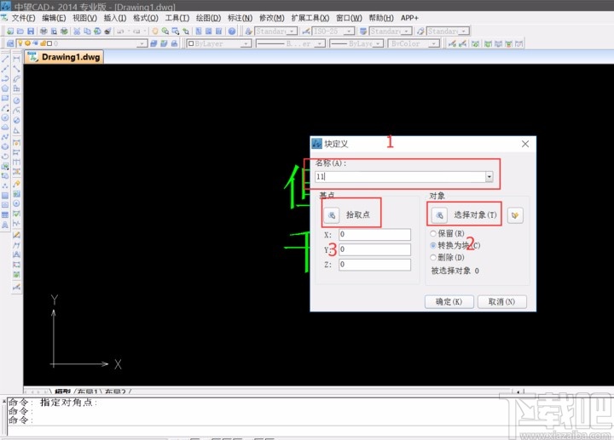Select the Rectangle draw tool
The height and width of the screenshot is (440, 614).
[5, 98]
